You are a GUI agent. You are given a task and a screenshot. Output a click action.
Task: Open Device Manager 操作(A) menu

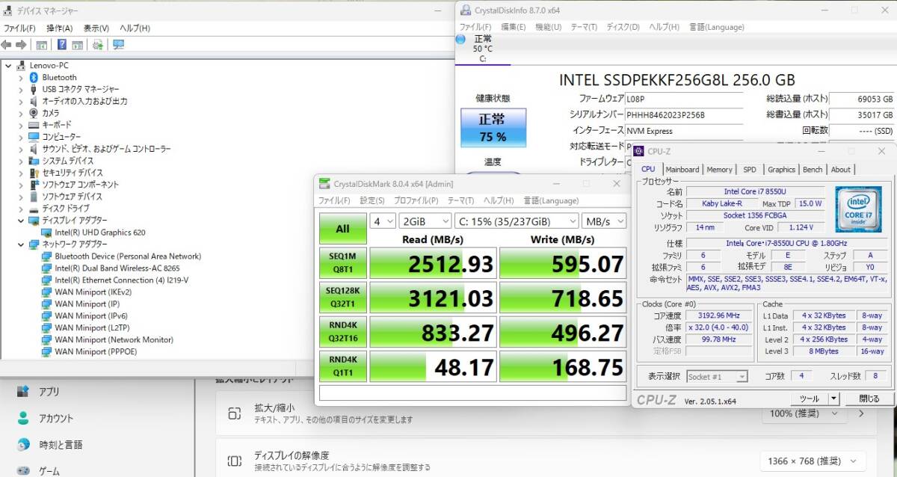(60, 28)
